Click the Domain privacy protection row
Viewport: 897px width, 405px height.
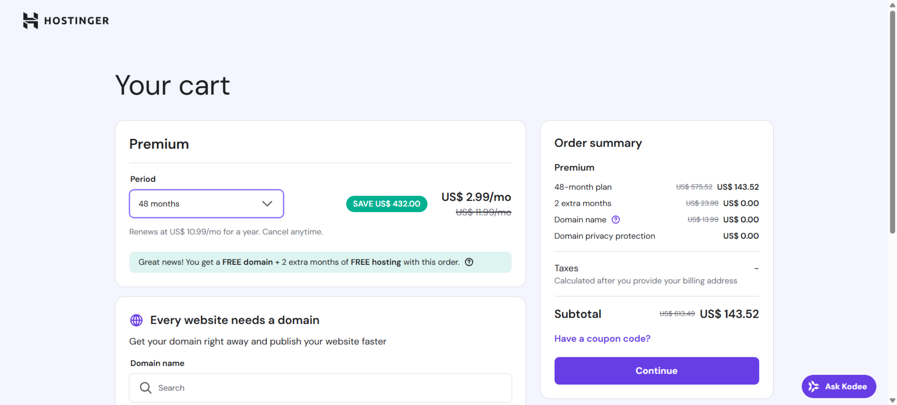(x=604, y=236)
